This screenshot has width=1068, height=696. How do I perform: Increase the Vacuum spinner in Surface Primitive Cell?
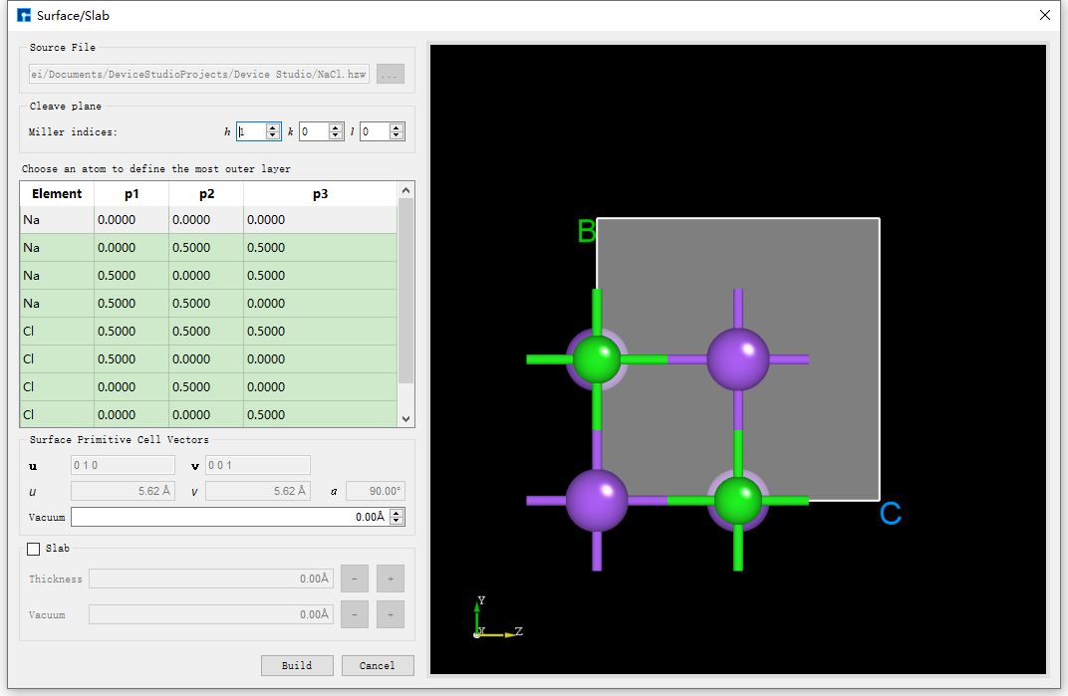397,513
